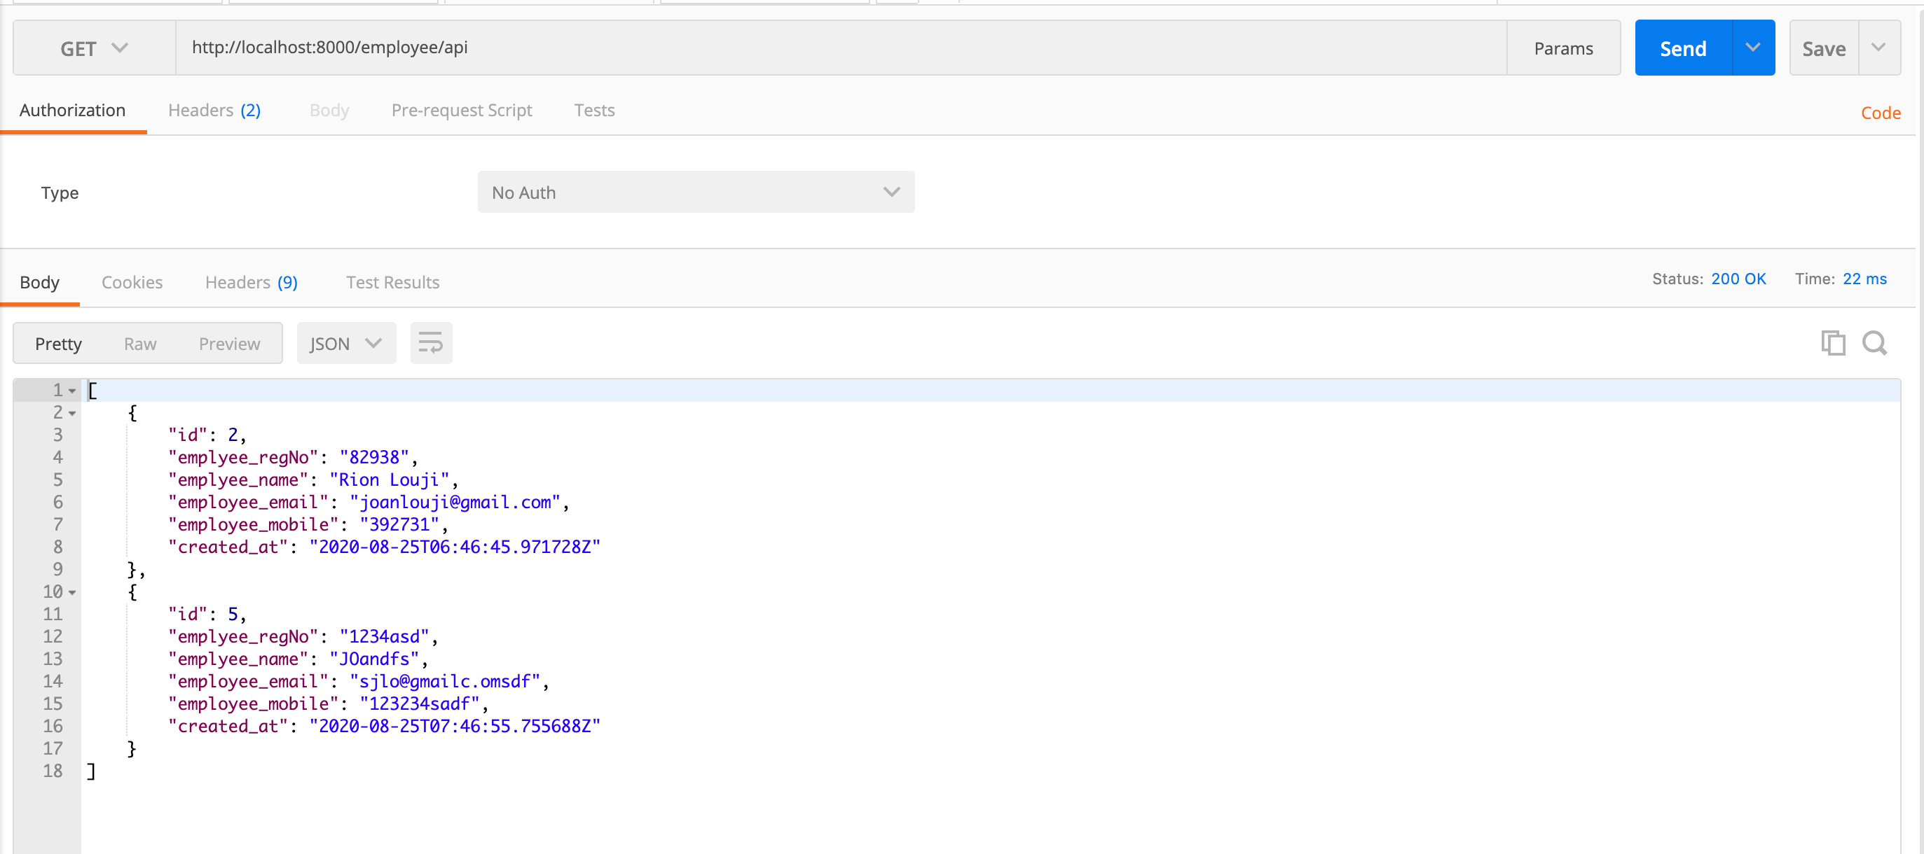Open the Headers (9) response tab
Image resolution: width=1924 pixels, height=854 pixels.
[251, 282]
